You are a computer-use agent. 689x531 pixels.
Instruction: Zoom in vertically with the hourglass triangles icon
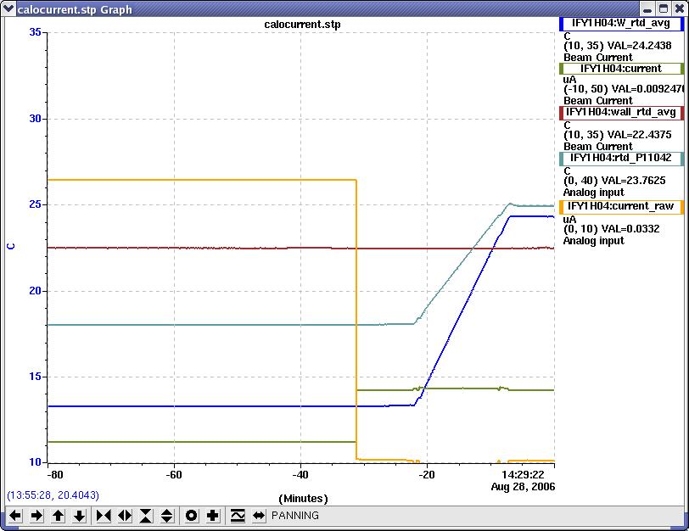coord(146,515)
